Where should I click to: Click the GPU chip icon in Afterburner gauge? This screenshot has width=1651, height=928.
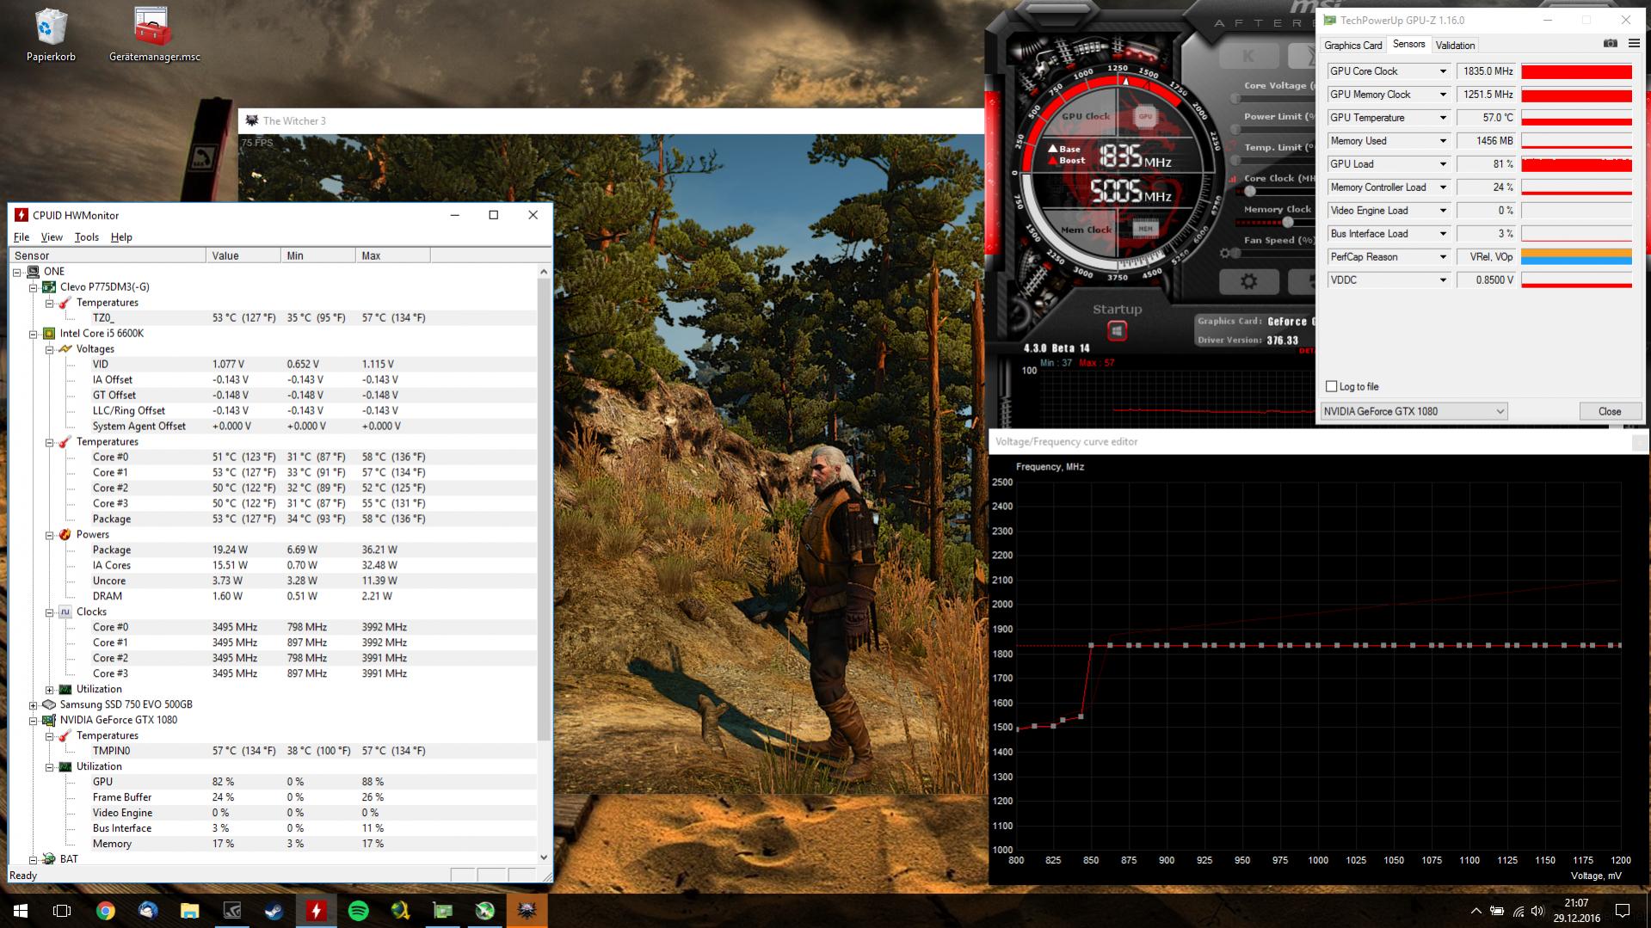point(1145,116)
